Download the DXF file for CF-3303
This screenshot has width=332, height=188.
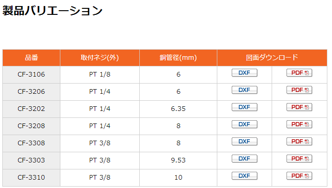point(244,159)
